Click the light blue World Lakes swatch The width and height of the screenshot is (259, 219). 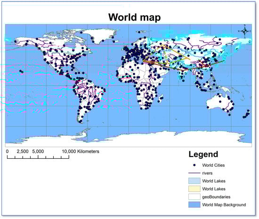pos(194,181)
